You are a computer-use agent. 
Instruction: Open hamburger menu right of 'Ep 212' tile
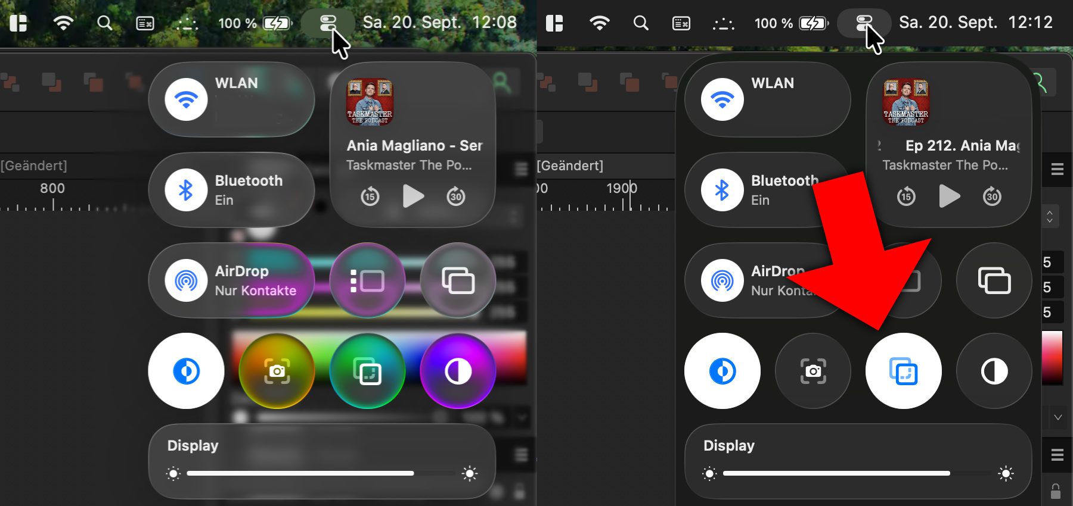coord(1058,169)
